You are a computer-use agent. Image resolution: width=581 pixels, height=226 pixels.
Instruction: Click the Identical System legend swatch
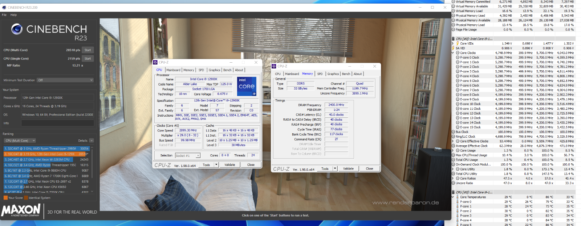click(x=26, y=198)
